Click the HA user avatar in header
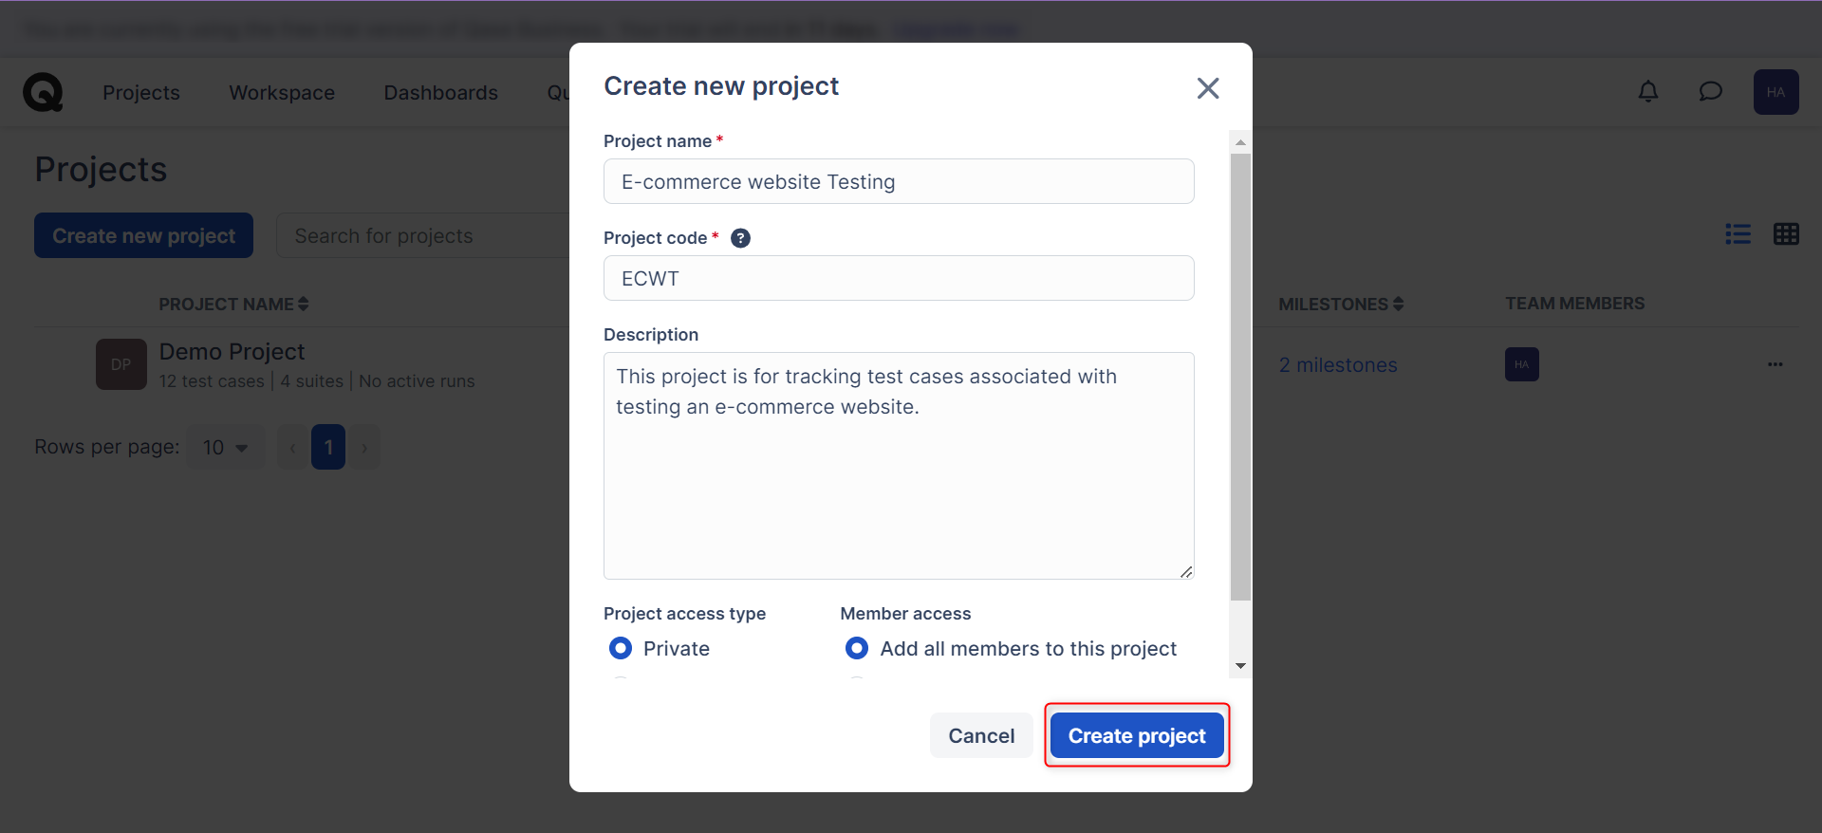1822x833 pixels. coord(1776,92)
